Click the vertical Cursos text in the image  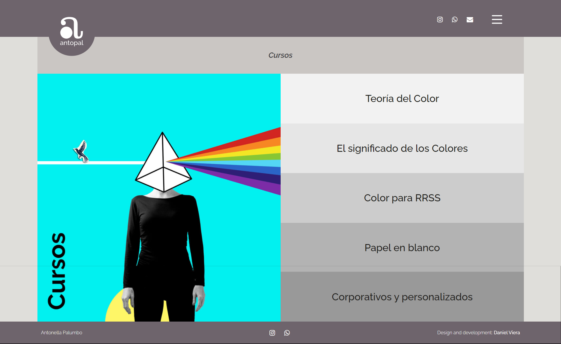point(57,271)
